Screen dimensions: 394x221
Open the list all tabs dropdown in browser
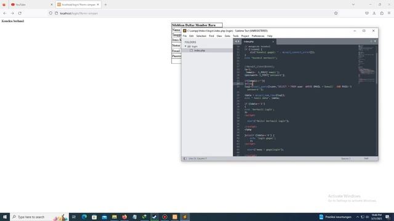(353, 4)
